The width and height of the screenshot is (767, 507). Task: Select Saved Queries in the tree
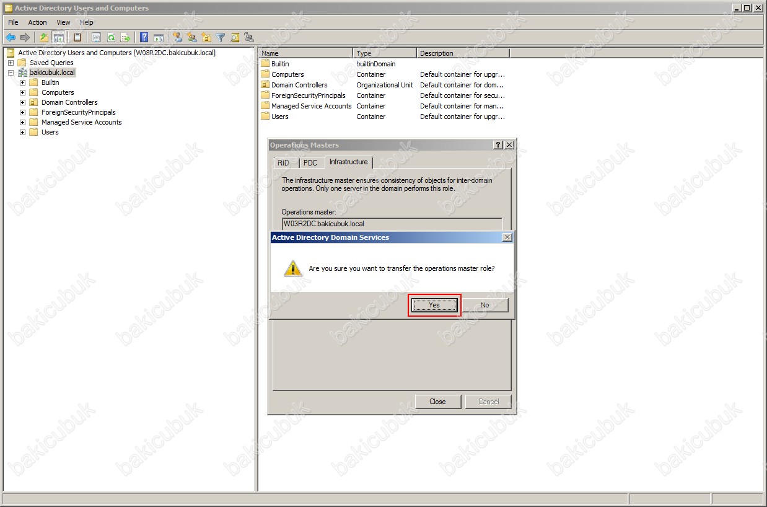point(51,63)
